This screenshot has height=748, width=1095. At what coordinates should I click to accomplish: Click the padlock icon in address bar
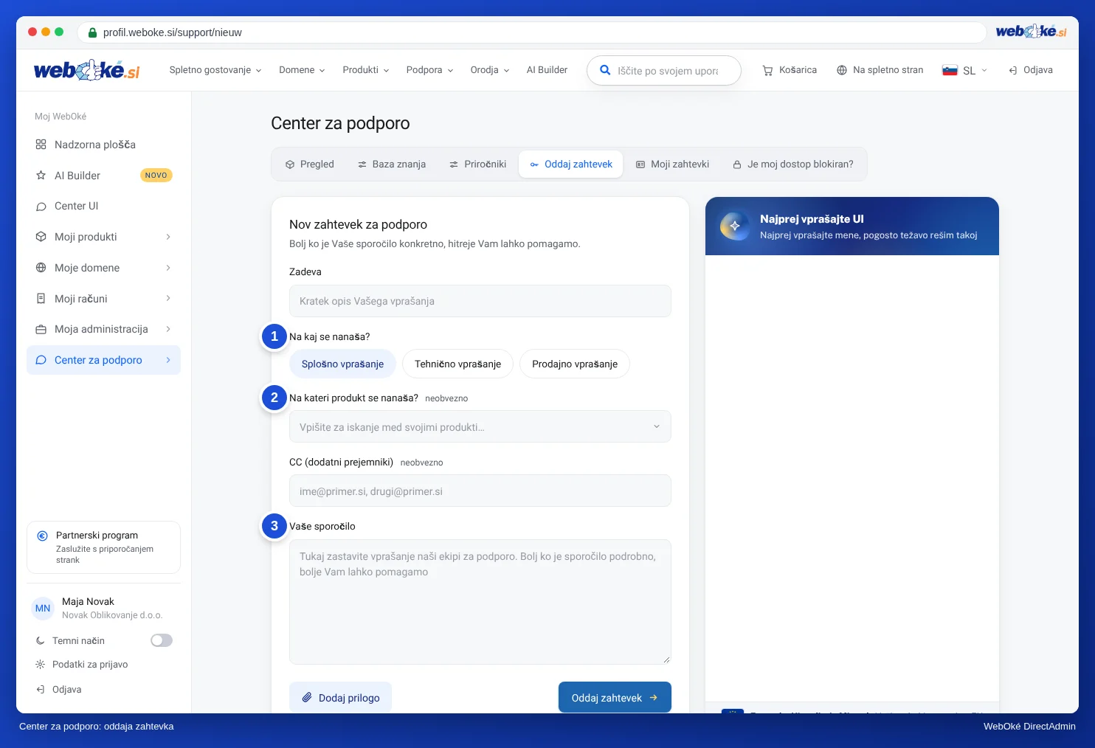coord(92,32)
